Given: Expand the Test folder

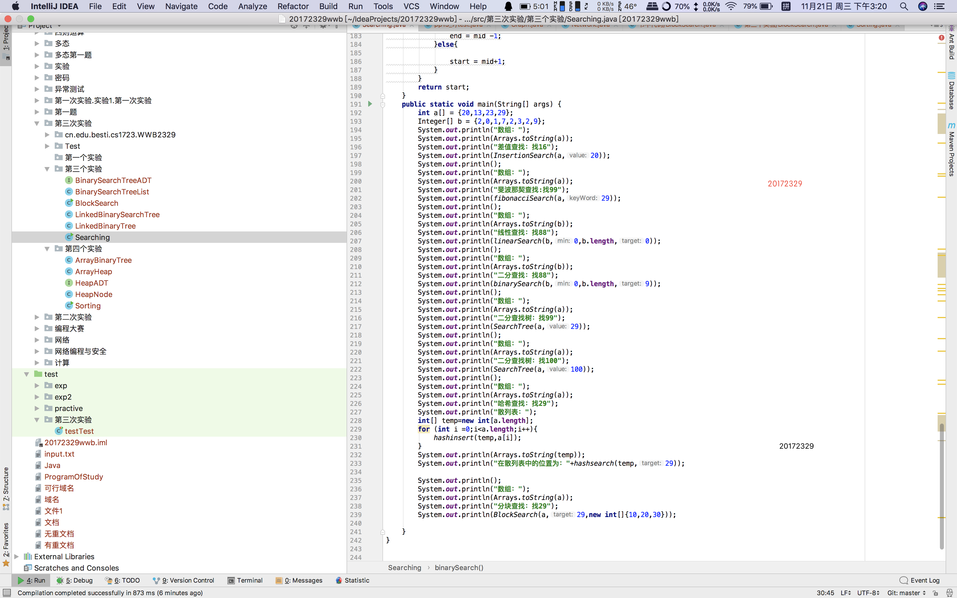Looking at the screenshot, I should coord(47,146).
